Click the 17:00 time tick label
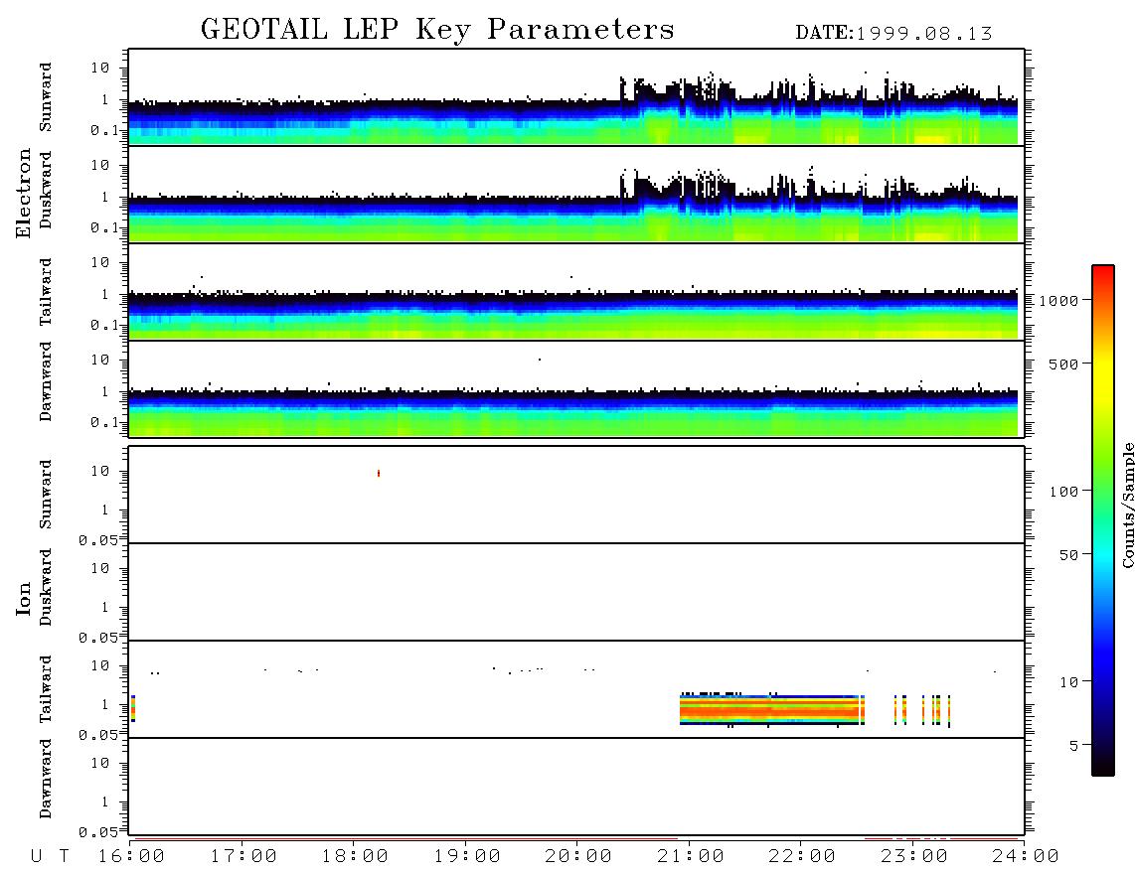The height and width of the screenshot is (874, 1135). [x=243, y=857]
